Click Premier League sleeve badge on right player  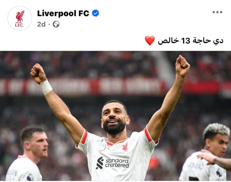point(219,172)
